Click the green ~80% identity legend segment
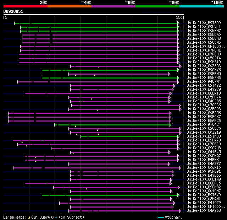 (x=157, y=6)
